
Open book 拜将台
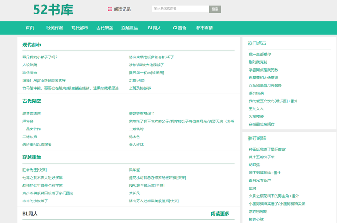[x=28, y=121]
